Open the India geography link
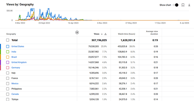 coord(14,52)
